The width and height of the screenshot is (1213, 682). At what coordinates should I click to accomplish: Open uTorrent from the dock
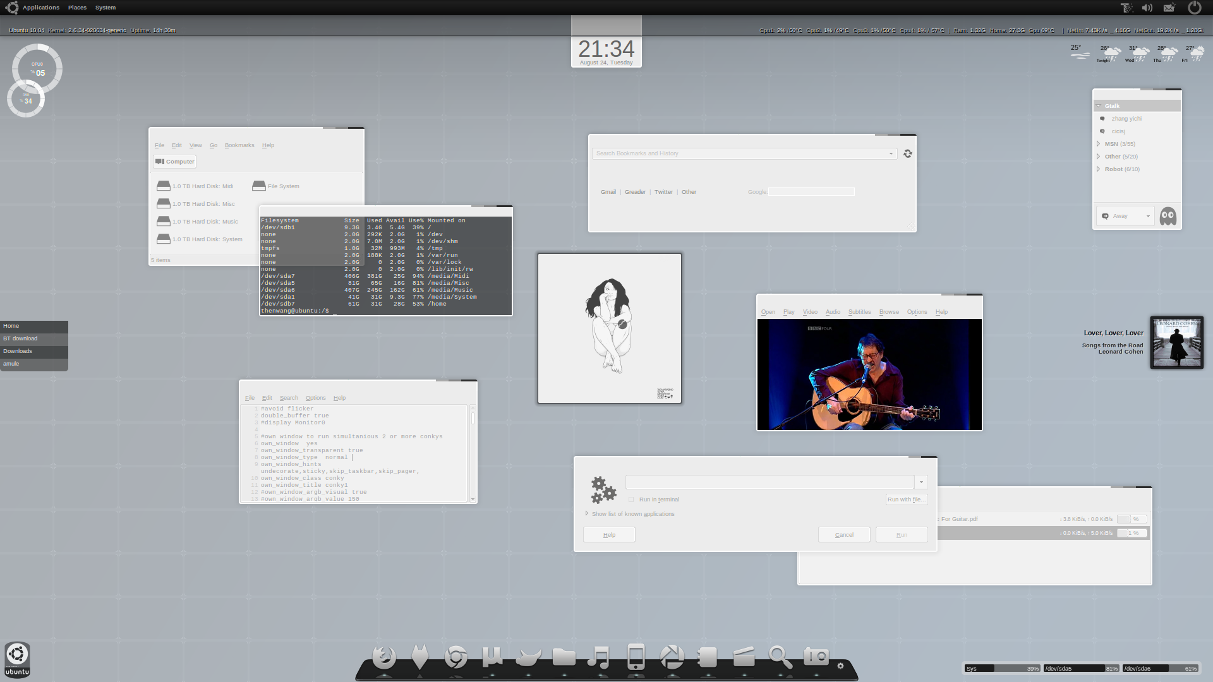click(492, 657)
